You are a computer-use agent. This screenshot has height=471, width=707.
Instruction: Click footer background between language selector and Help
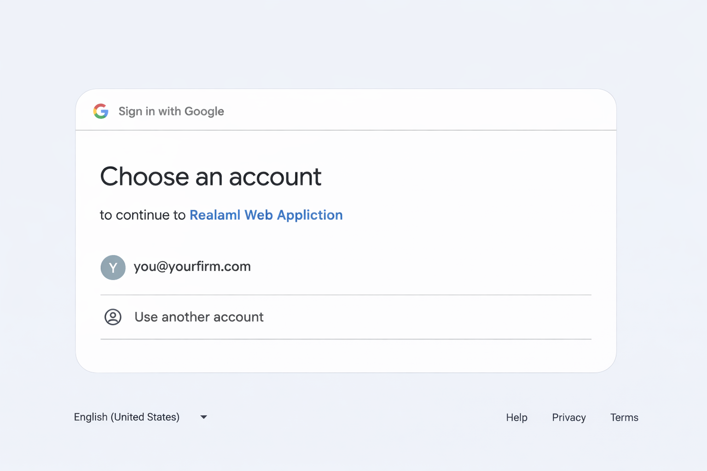pos(354,418)
